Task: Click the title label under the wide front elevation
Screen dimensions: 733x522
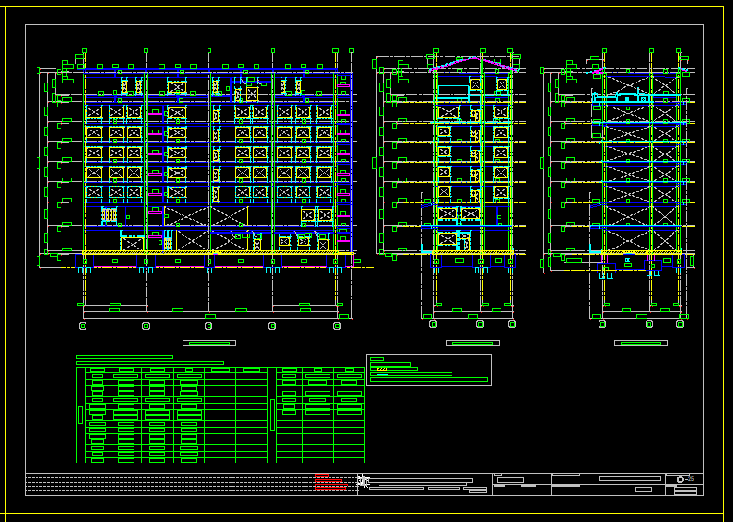Action: click(209, 344)
